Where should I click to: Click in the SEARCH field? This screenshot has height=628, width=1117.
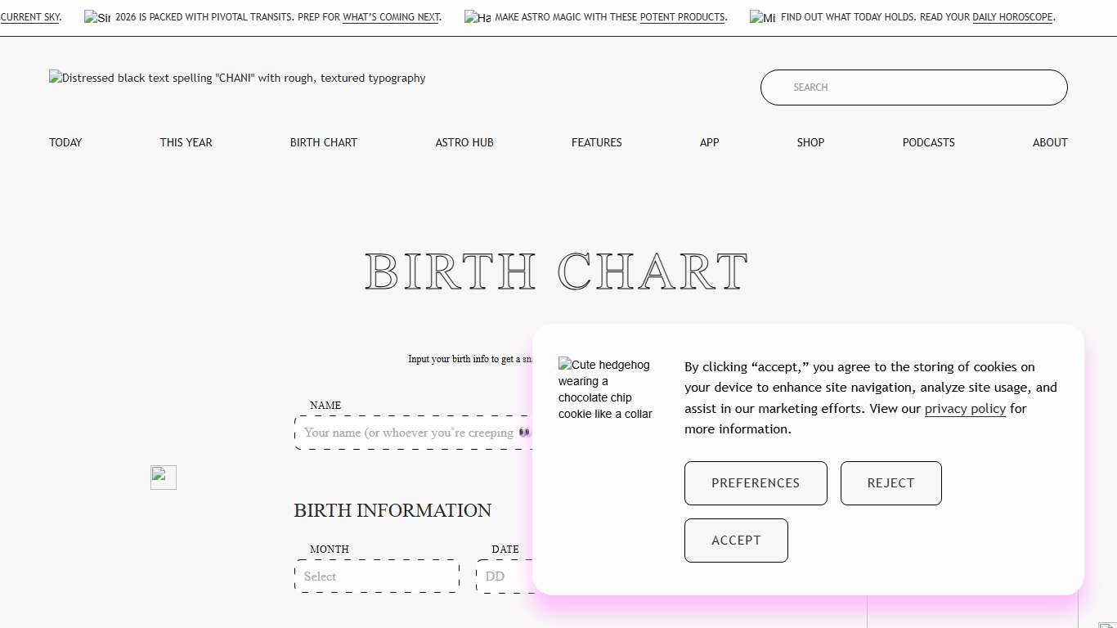tap(913, 87)
